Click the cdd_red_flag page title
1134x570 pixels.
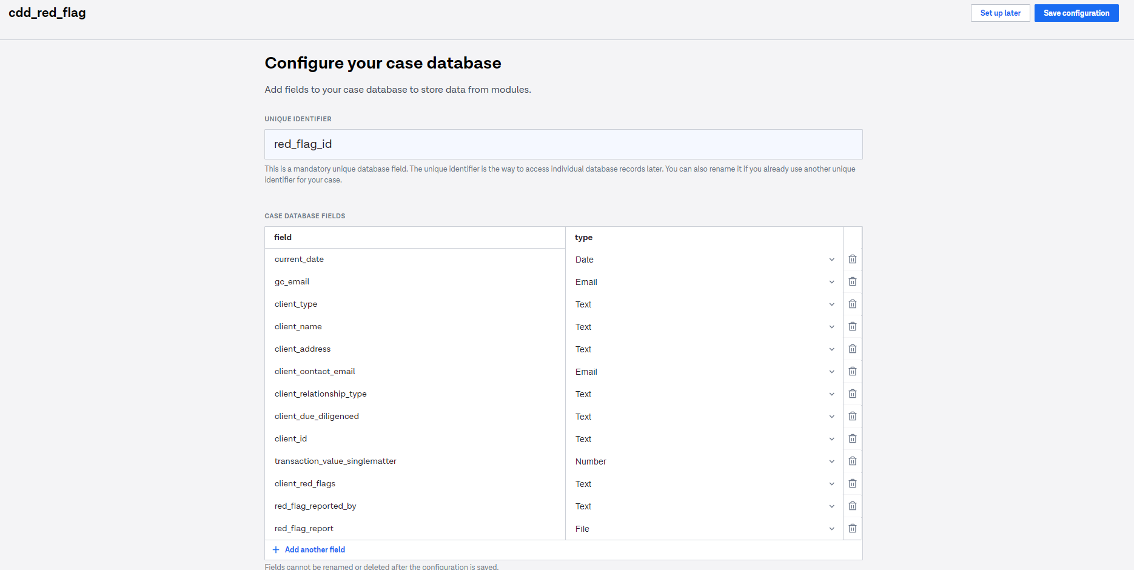pos(47,13)
